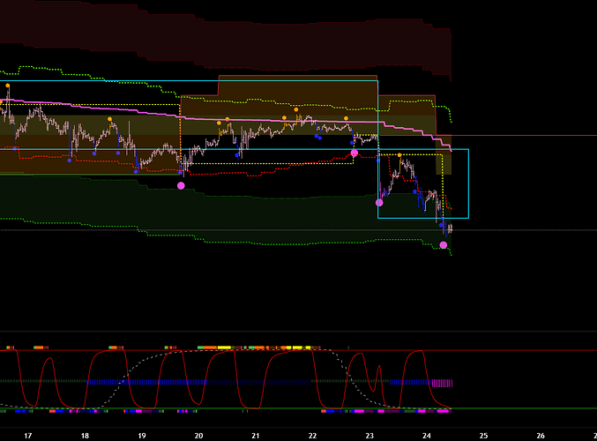Click date label 24 on the time axis
Viewport: 597px width, 441px height.
427,435
